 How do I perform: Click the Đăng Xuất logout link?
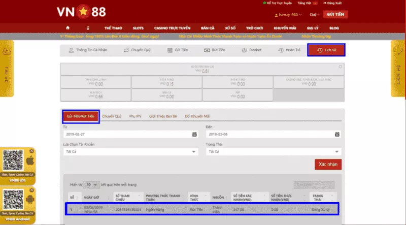coord(332,3)
